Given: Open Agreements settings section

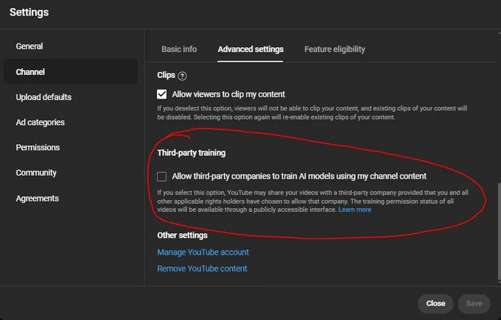Looking at the screenshot, I should click(x=38, y=198).
